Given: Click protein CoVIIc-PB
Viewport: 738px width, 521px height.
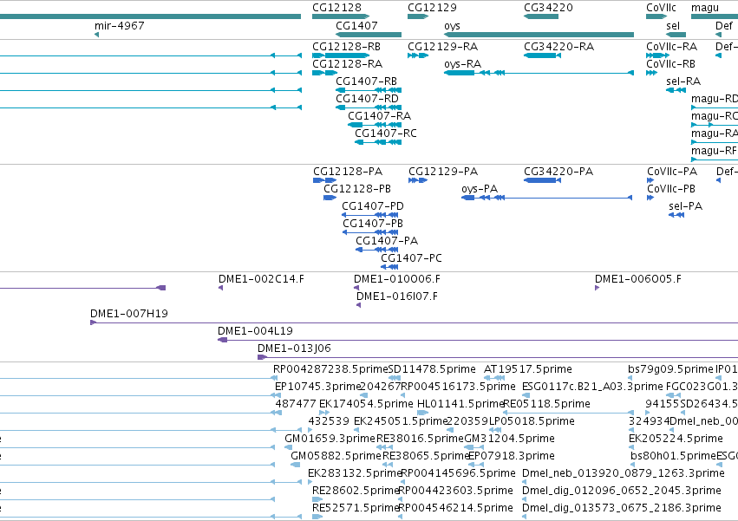Looking at the screenshot, I should (x=650, y=198).
